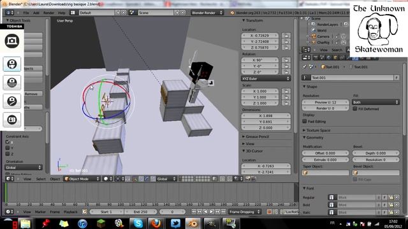This screenshot has height=229, width=408.
Task: Lock the X location value
Action: point(286,36)
